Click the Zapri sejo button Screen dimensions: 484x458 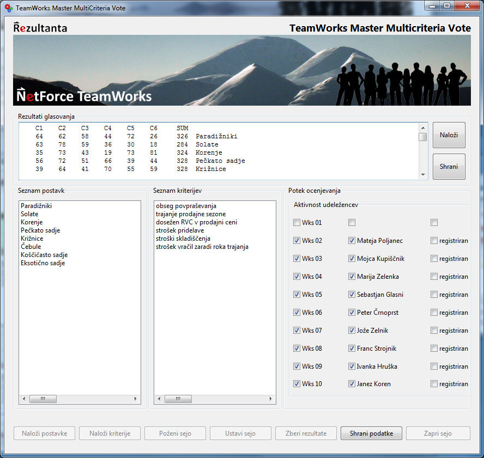pyautogui.click(x=438, y=433)
